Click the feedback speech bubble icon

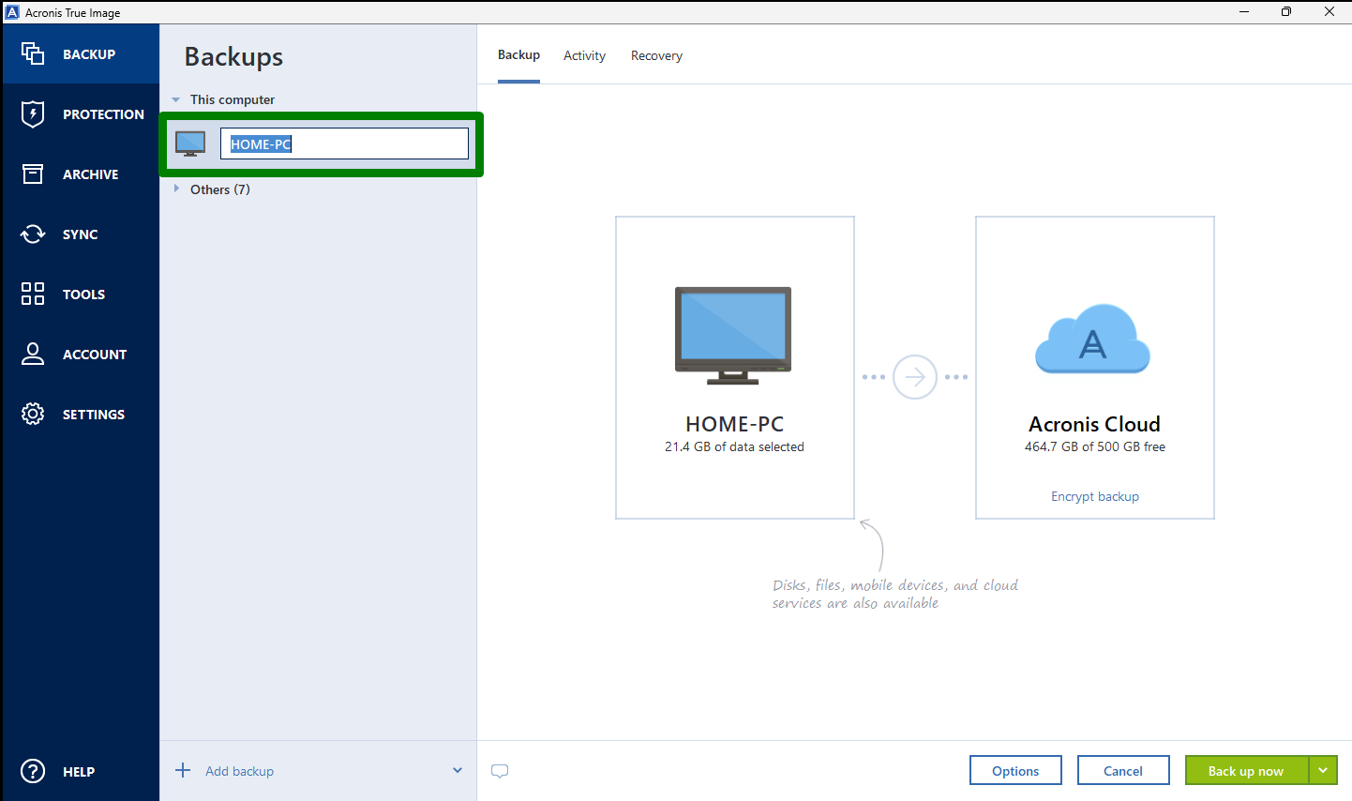point(500,770)
